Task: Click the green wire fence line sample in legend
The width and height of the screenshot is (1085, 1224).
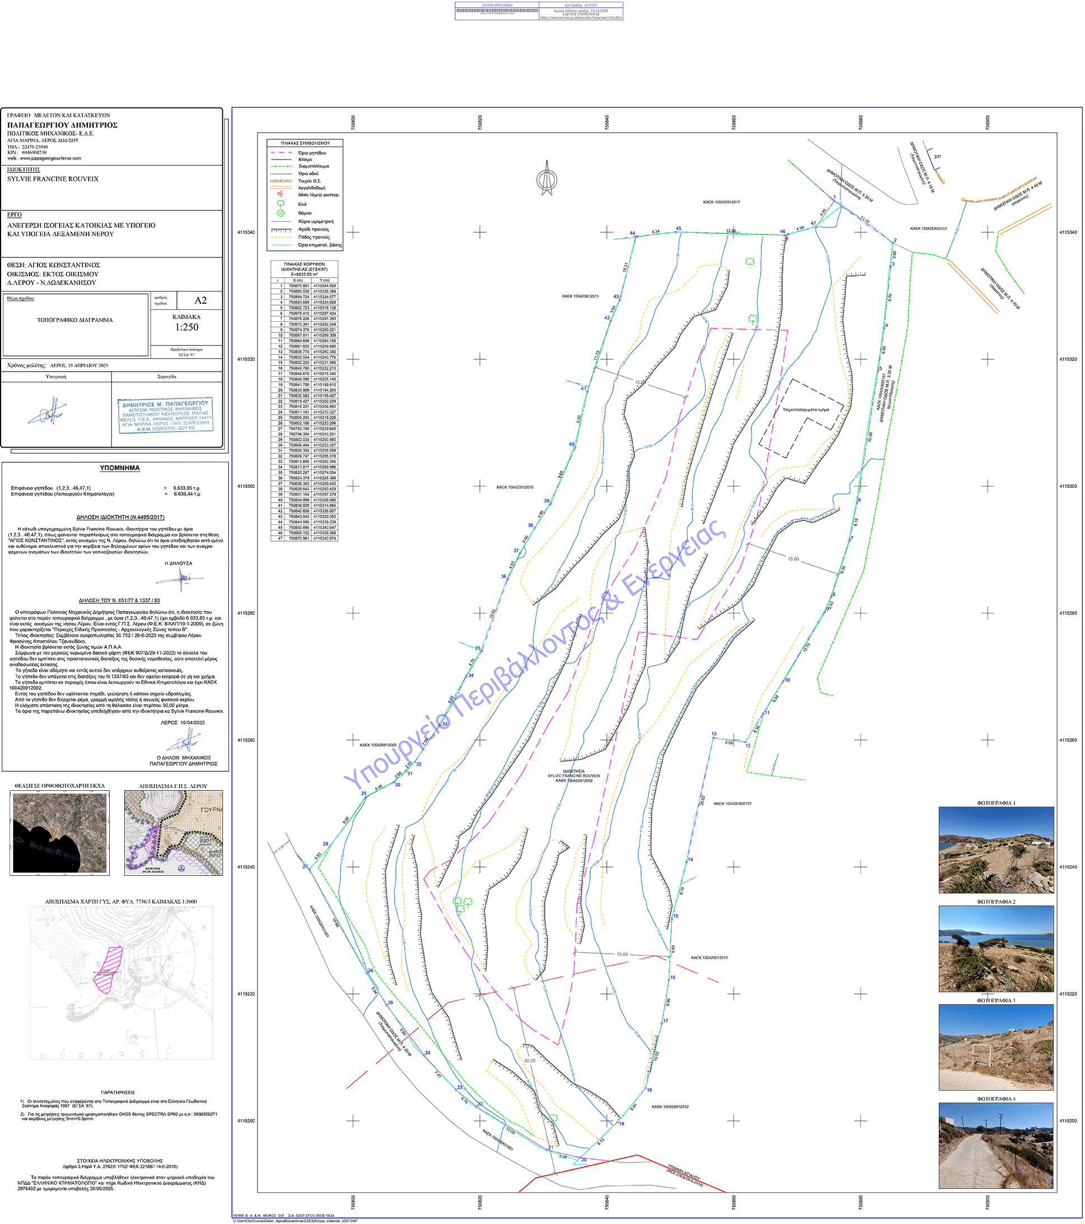Action: [x=282, y=166]
